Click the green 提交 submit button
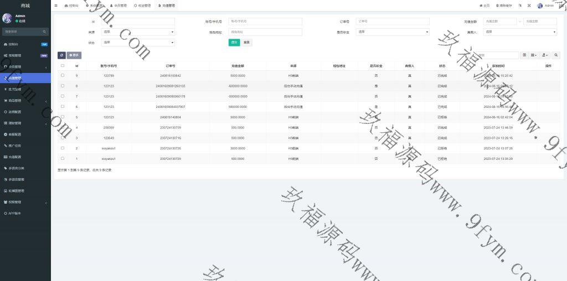The width and height of the screenshot is (567, 281). [234, 42]
